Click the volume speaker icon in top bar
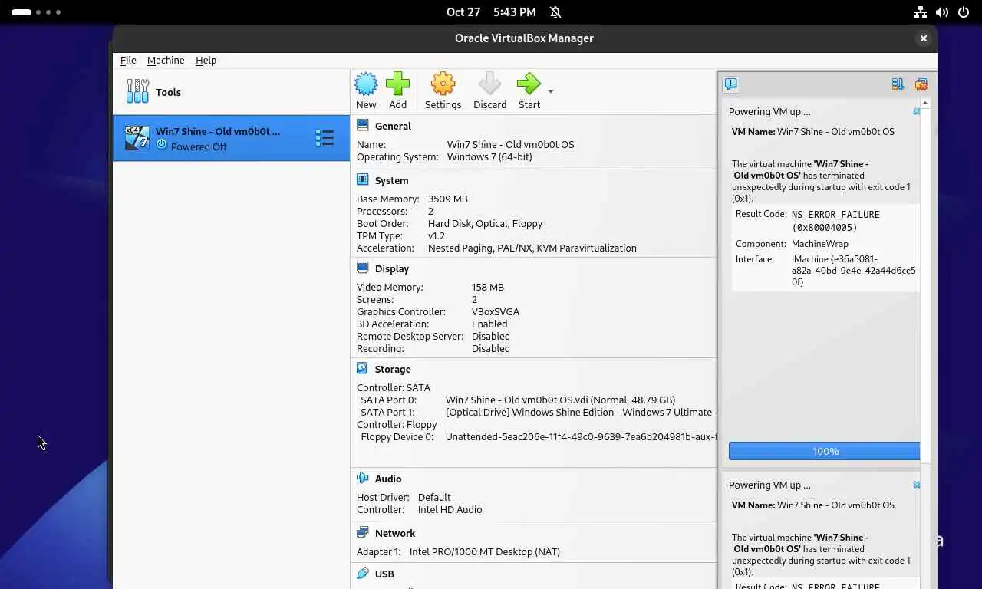This screenshot has width=982, height=589. (x=942, y=12)
